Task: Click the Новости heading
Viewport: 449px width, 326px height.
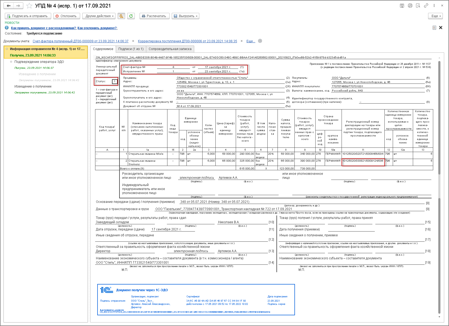Action: pyautogui.click(x=12, y=23)
